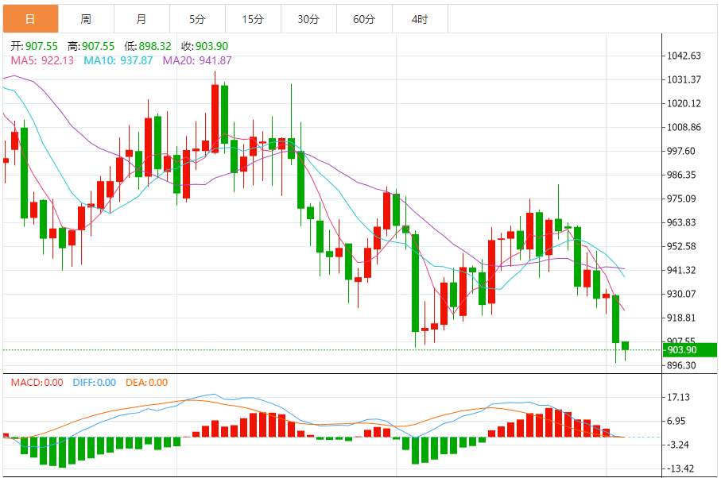Image resolution: width=721 pixels, height=478 pixels.
Task: Click the 952.58 price axis label
Action: pyautogui.click(x=681, y=247)
